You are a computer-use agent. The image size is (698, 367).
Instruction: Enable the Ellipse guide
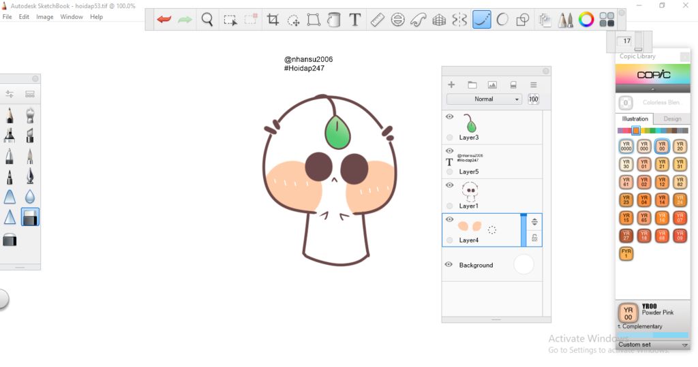pyautogui.click(x=397, y=20)
